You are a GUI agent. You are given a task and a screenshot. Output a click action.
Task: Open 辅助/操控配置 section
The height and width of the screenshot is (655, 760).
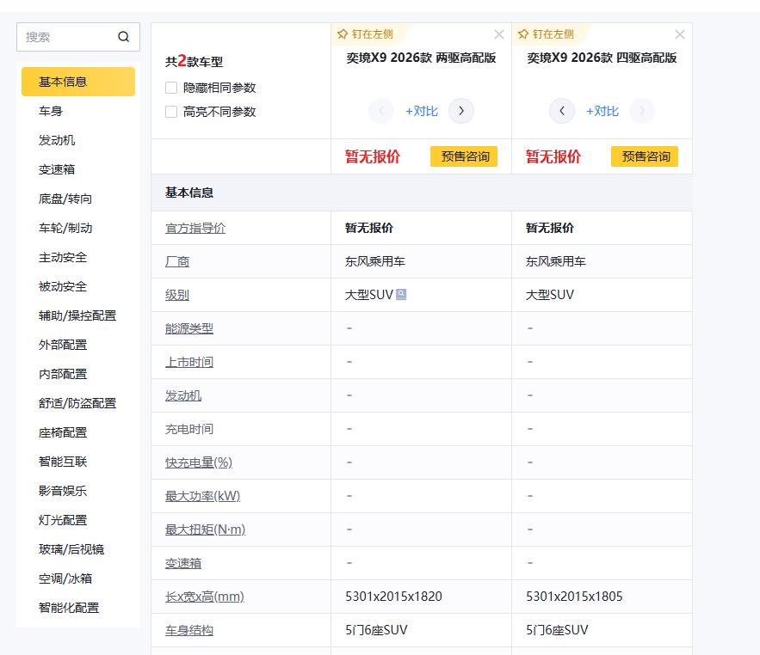pyautogui.click(x=77, y=315)
